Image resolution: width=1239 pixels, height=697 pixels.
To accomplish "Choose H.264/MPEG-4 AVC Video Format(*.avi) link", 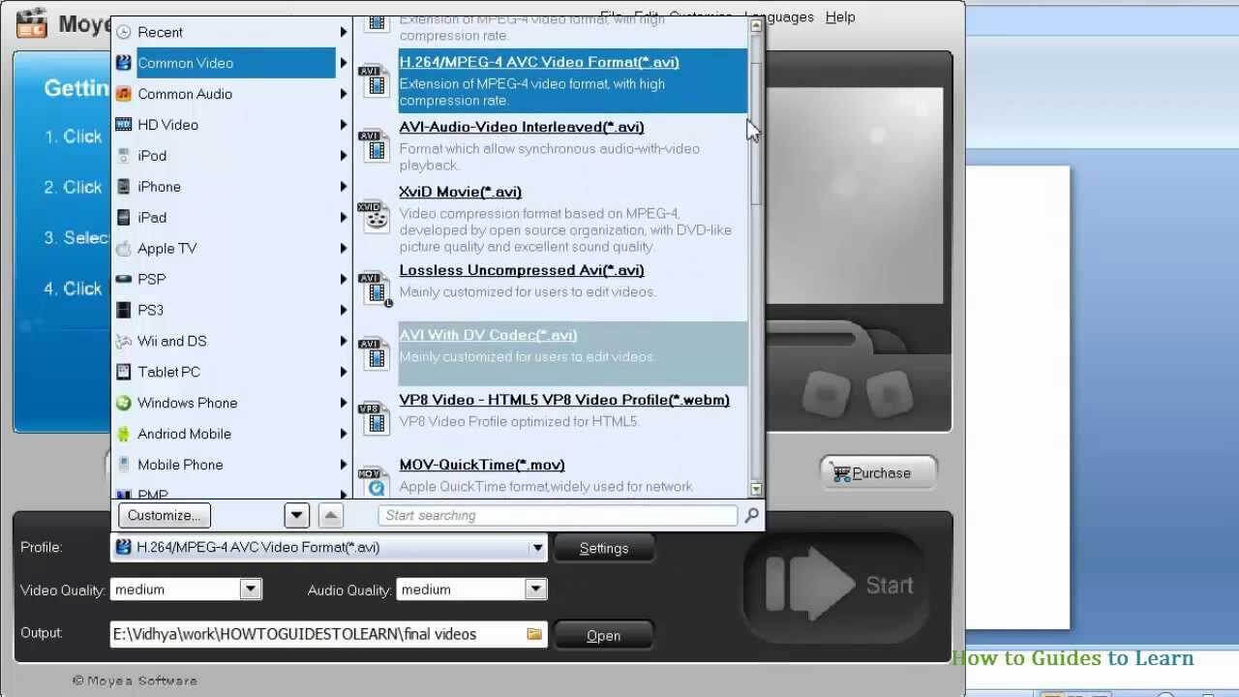I will pyautogui.click(x=539, y=62).
